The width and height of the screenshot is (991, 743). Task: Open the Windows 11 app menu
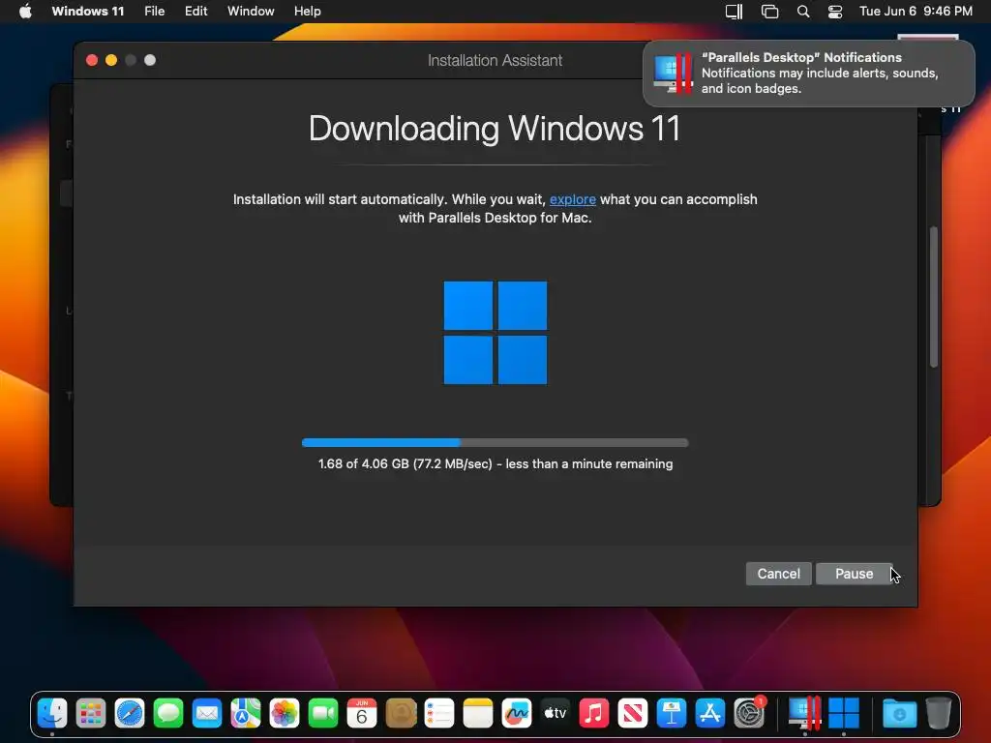[88, 12]
